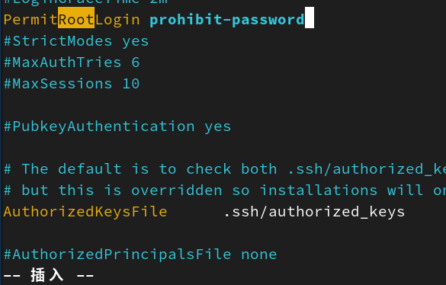This screenshot has width=446, height=285.
Task: Click the white block cursor
Action: pos(310,18)
